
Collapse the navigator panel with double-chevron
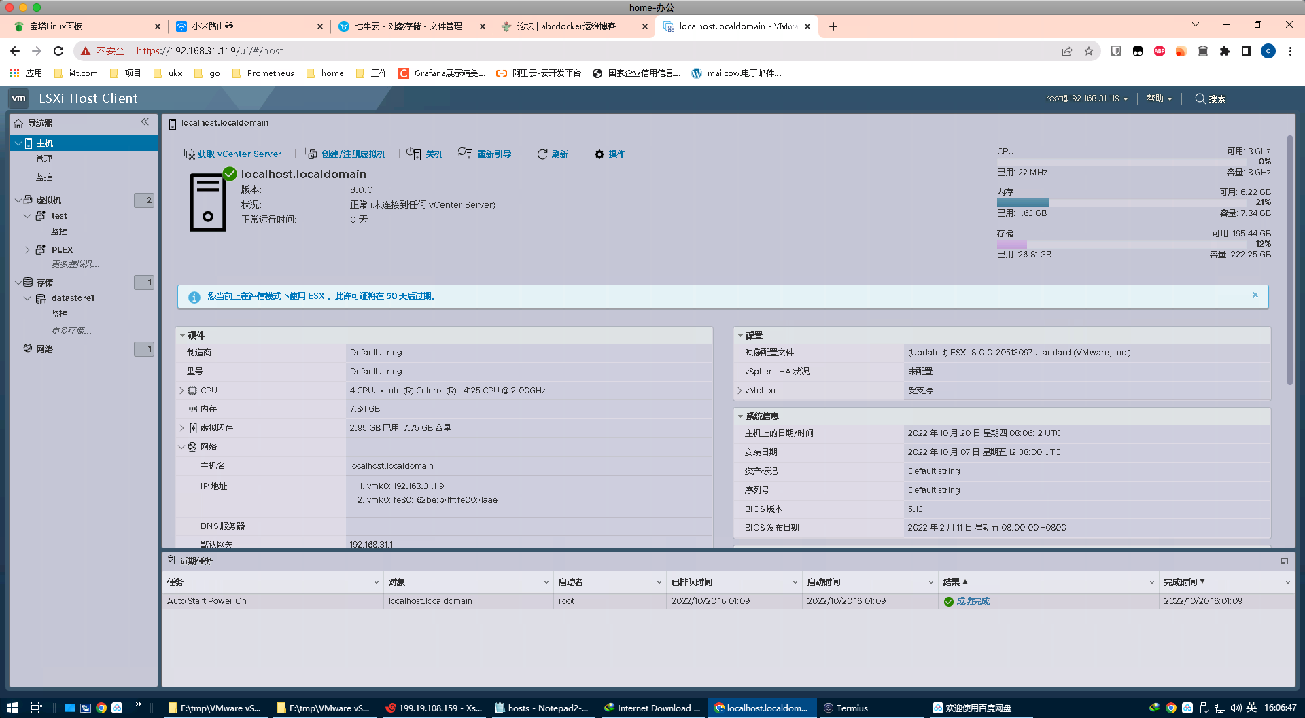point(145,122)
